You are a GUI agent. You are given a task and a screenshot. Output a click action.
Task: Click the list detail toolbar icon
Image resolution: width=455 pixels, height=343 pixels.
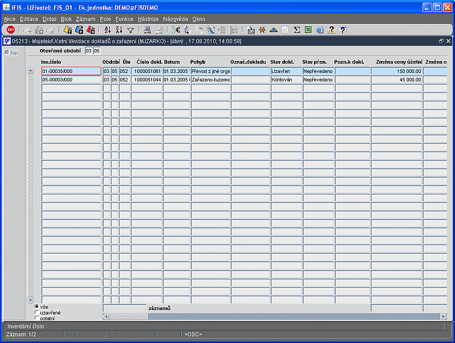click(222, 30)
